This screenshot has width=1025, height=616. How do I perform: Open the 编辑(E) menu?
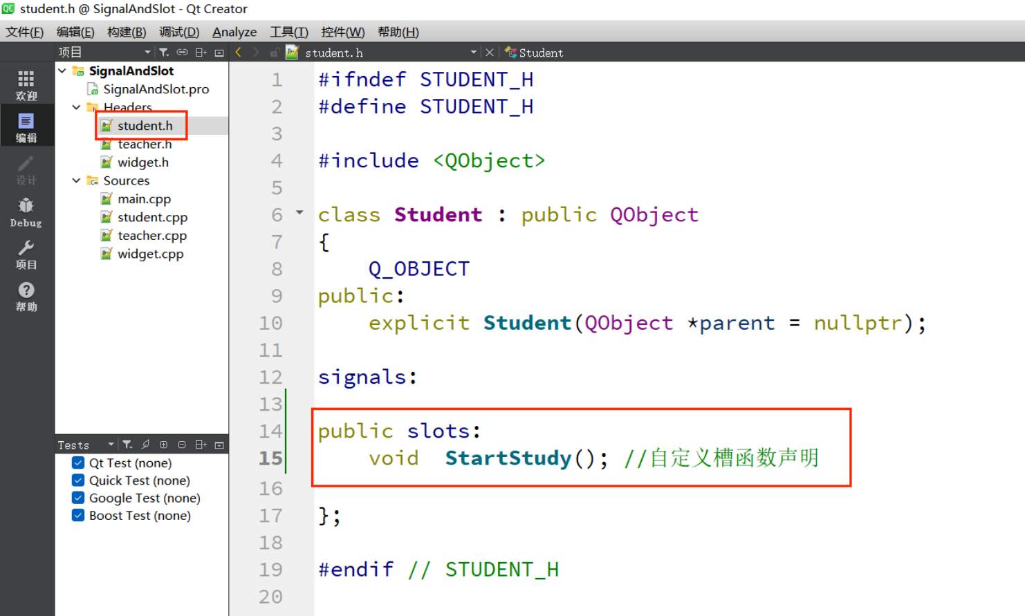(75, 32)
